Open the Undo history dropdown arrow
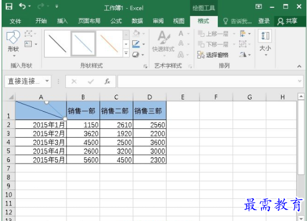 [30, 6]
